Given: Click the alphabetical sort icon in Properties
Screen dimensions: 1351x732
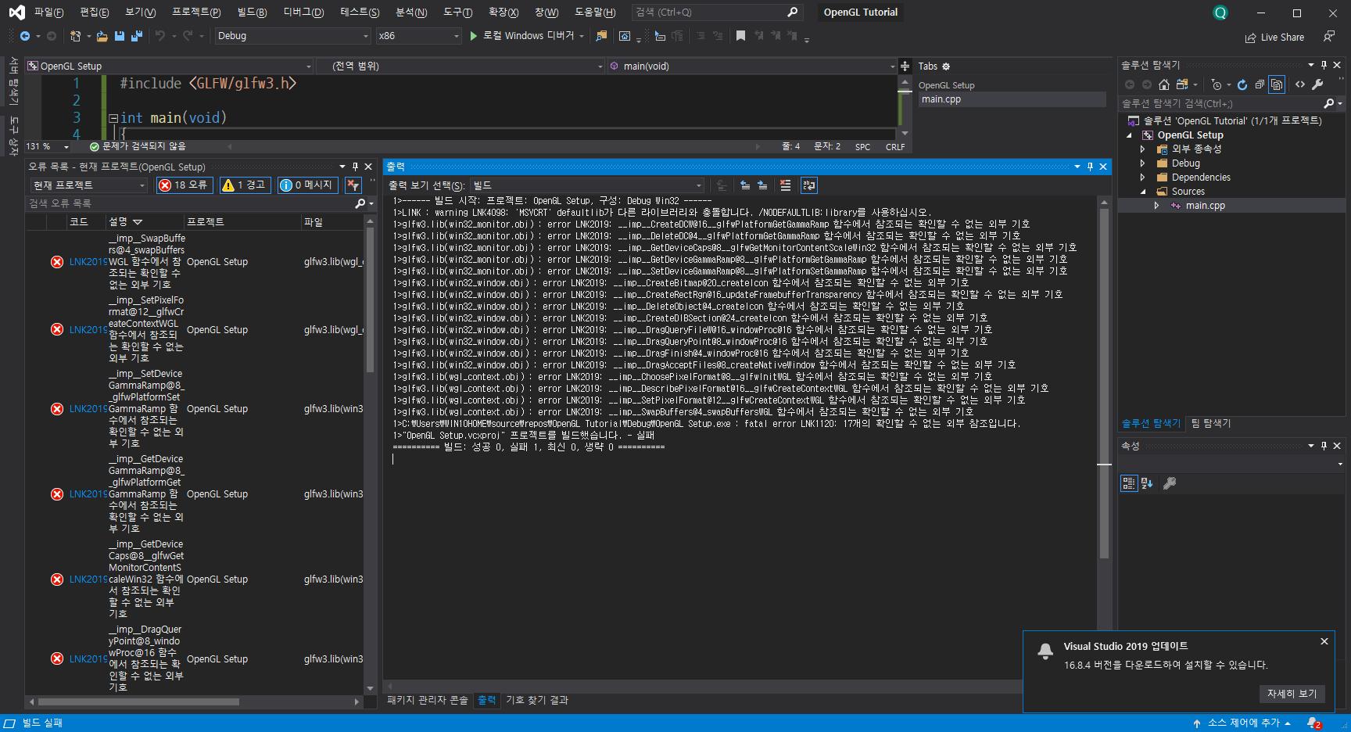Looking at the screenshot, I should coord(1147,483).
